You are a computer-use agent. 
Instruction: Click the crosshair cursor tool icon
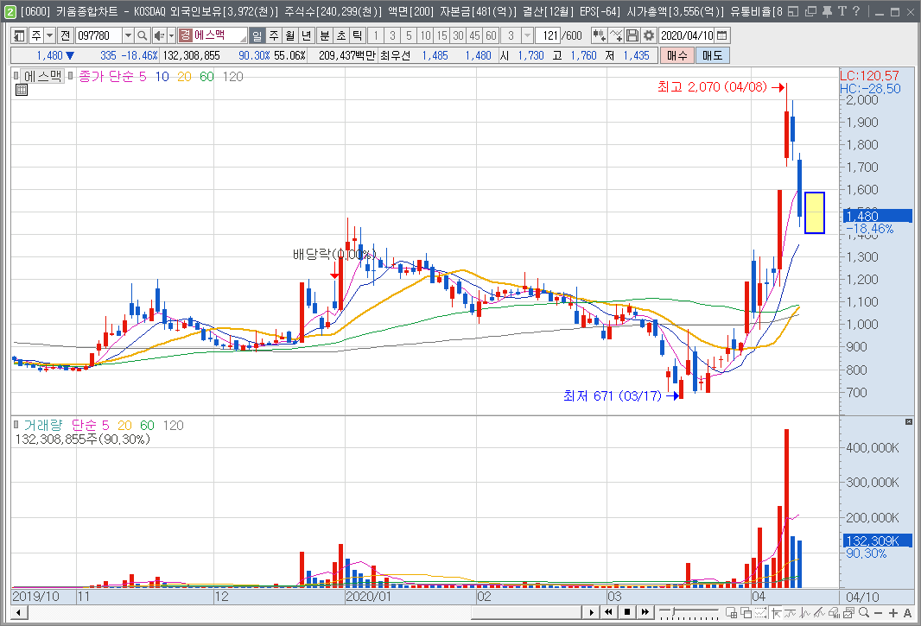(x=776, y=612)
